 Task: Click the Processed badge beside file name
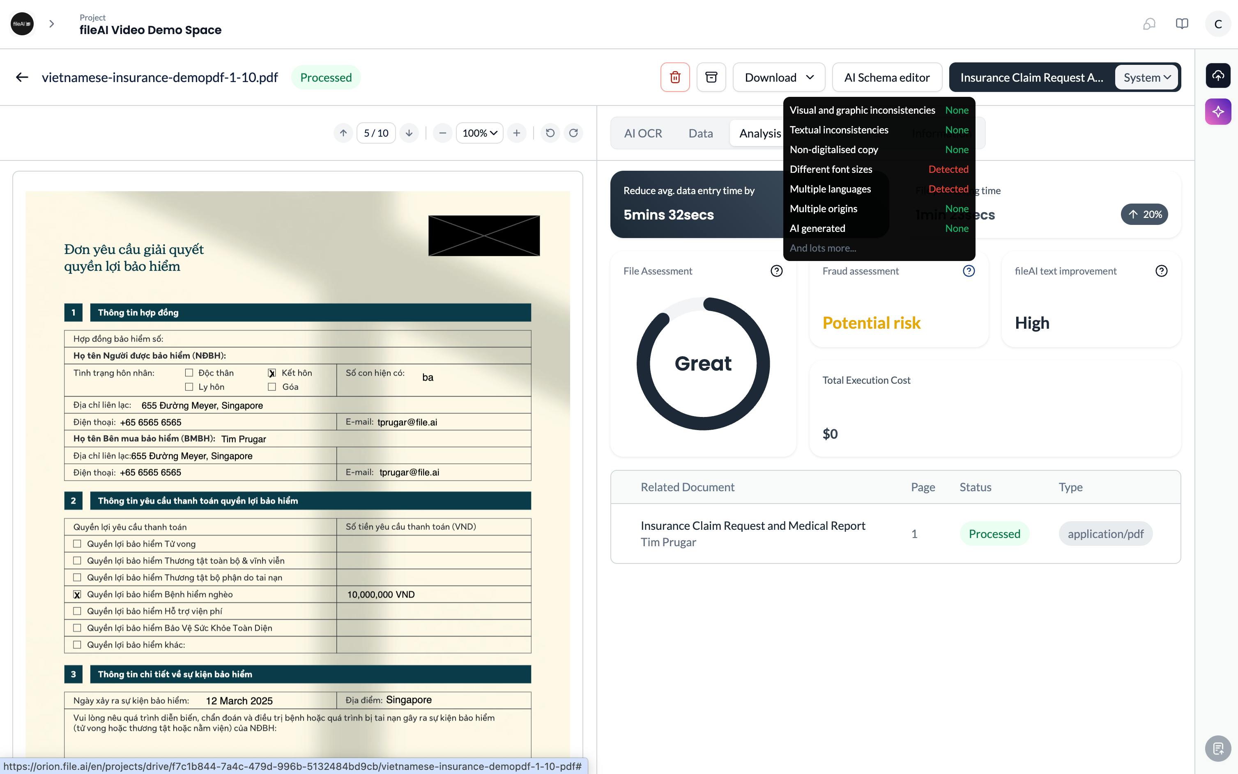pos(326,77)
